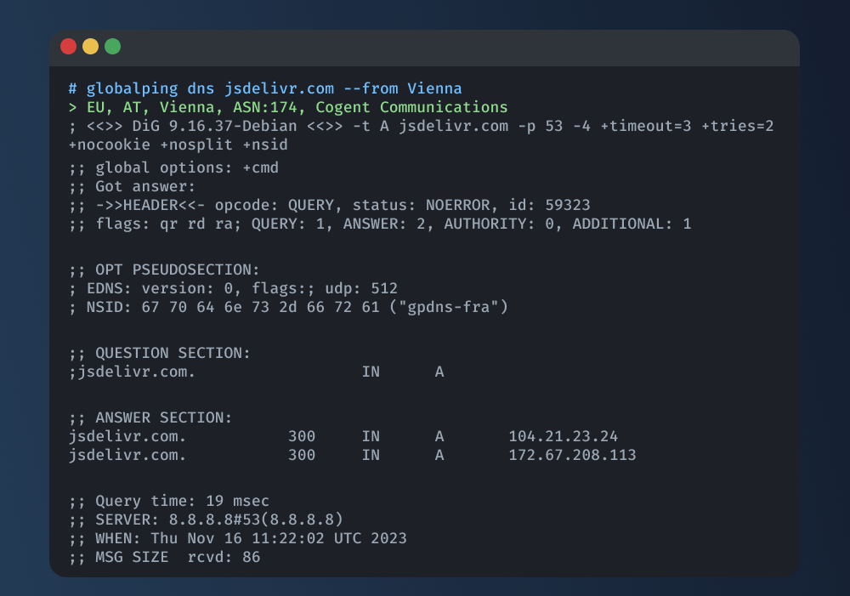Click the HEADER line with id 59323

(x=330, y=205)
